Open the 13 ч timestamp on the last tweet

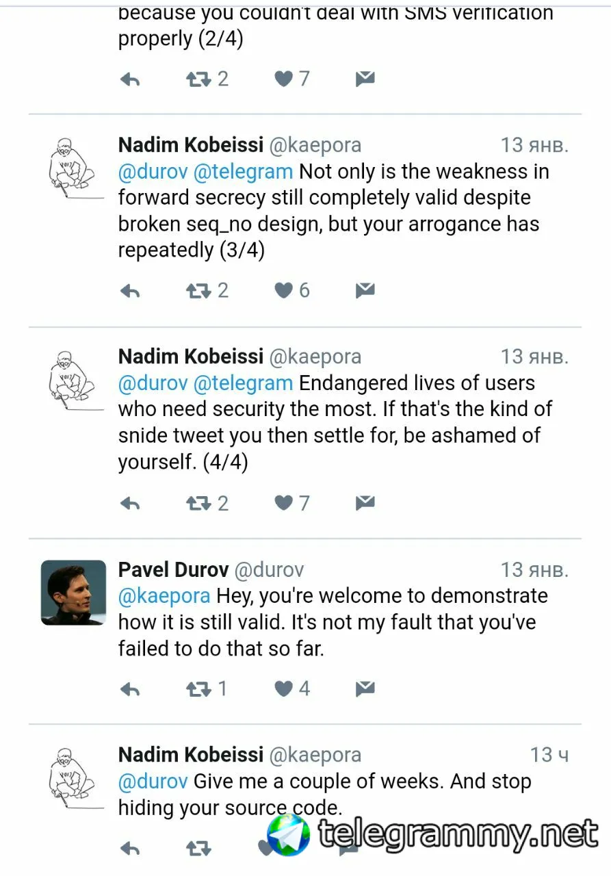pyautogui.click(x=549, y=755)
